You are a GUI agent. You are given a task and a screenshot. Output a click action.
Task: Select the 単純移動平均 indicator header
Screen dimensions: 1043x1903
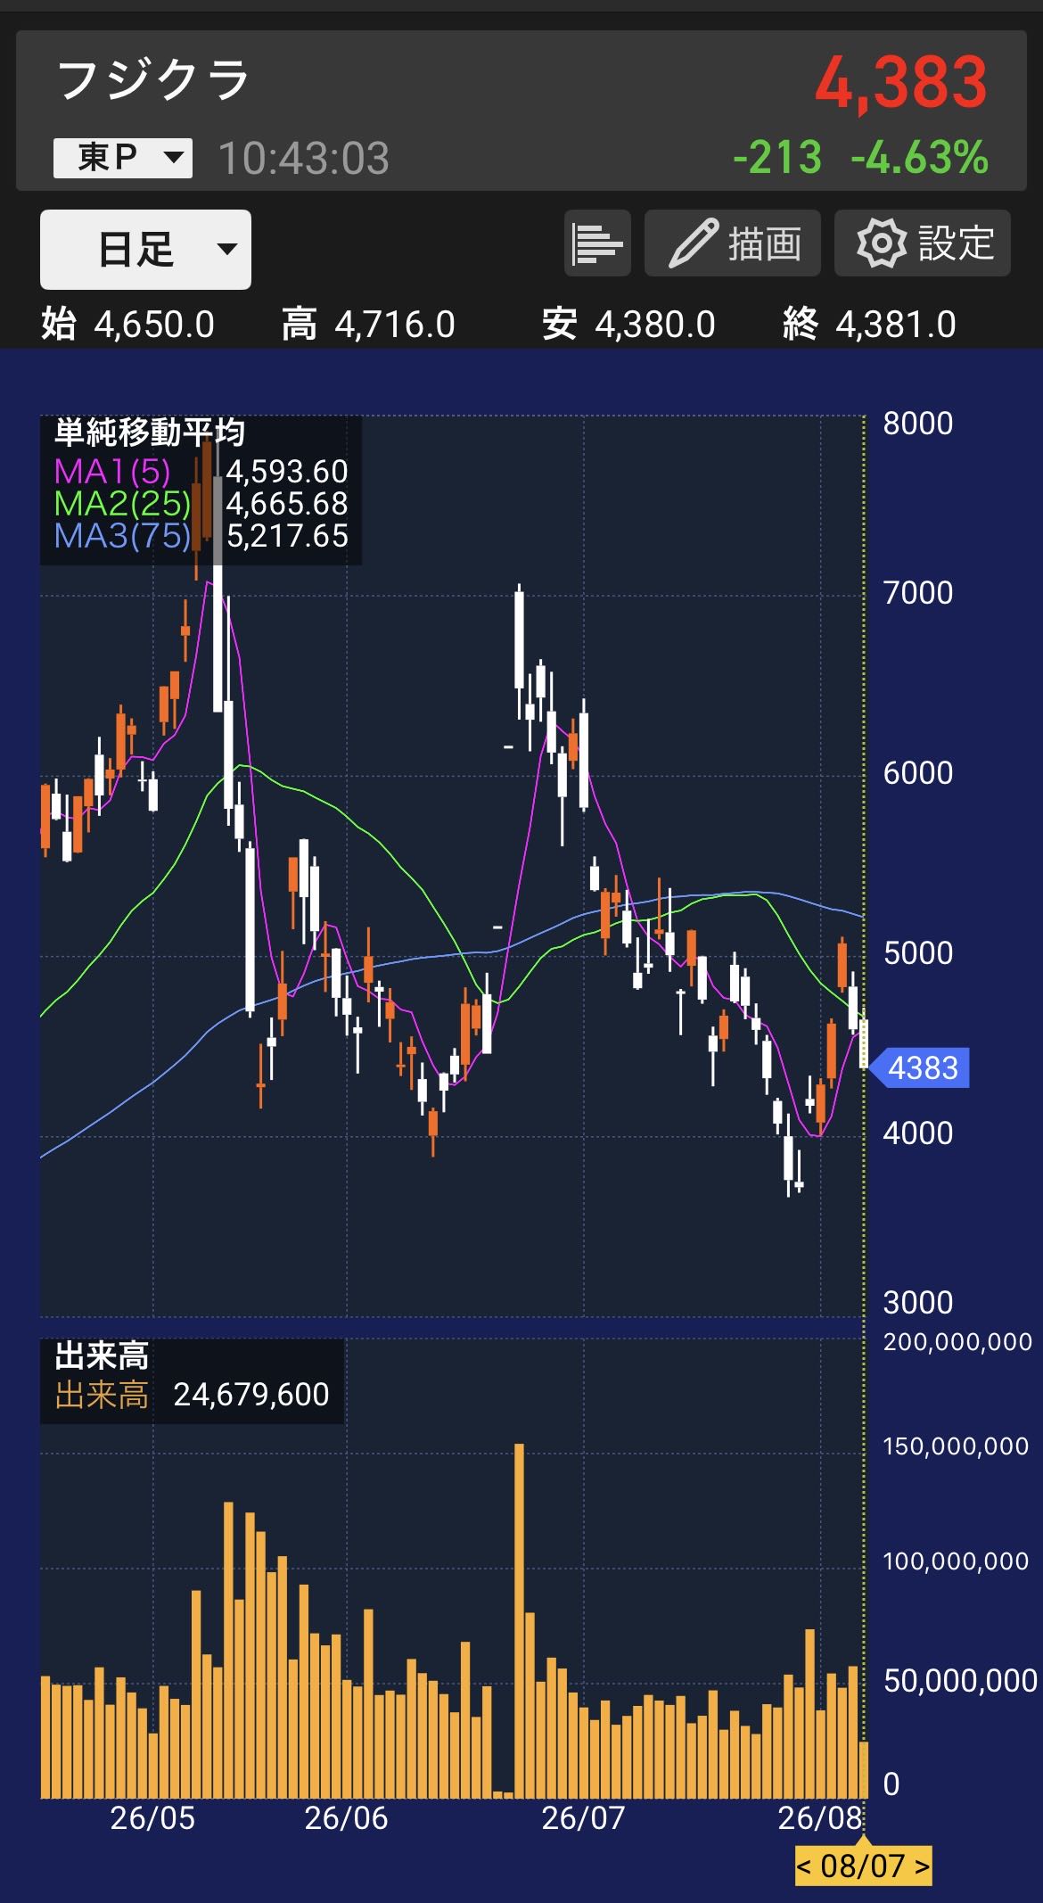coord(149,432)
